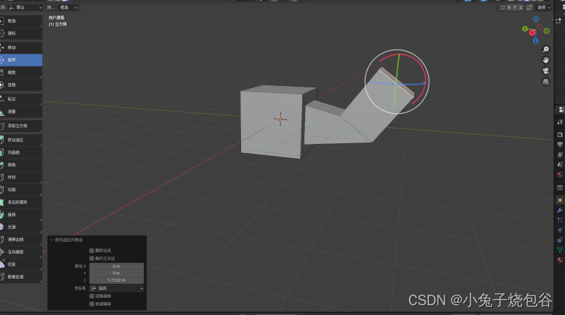Click the blue Z axis gizmo ball
This screenshot has height=315, width=565.
536,41
